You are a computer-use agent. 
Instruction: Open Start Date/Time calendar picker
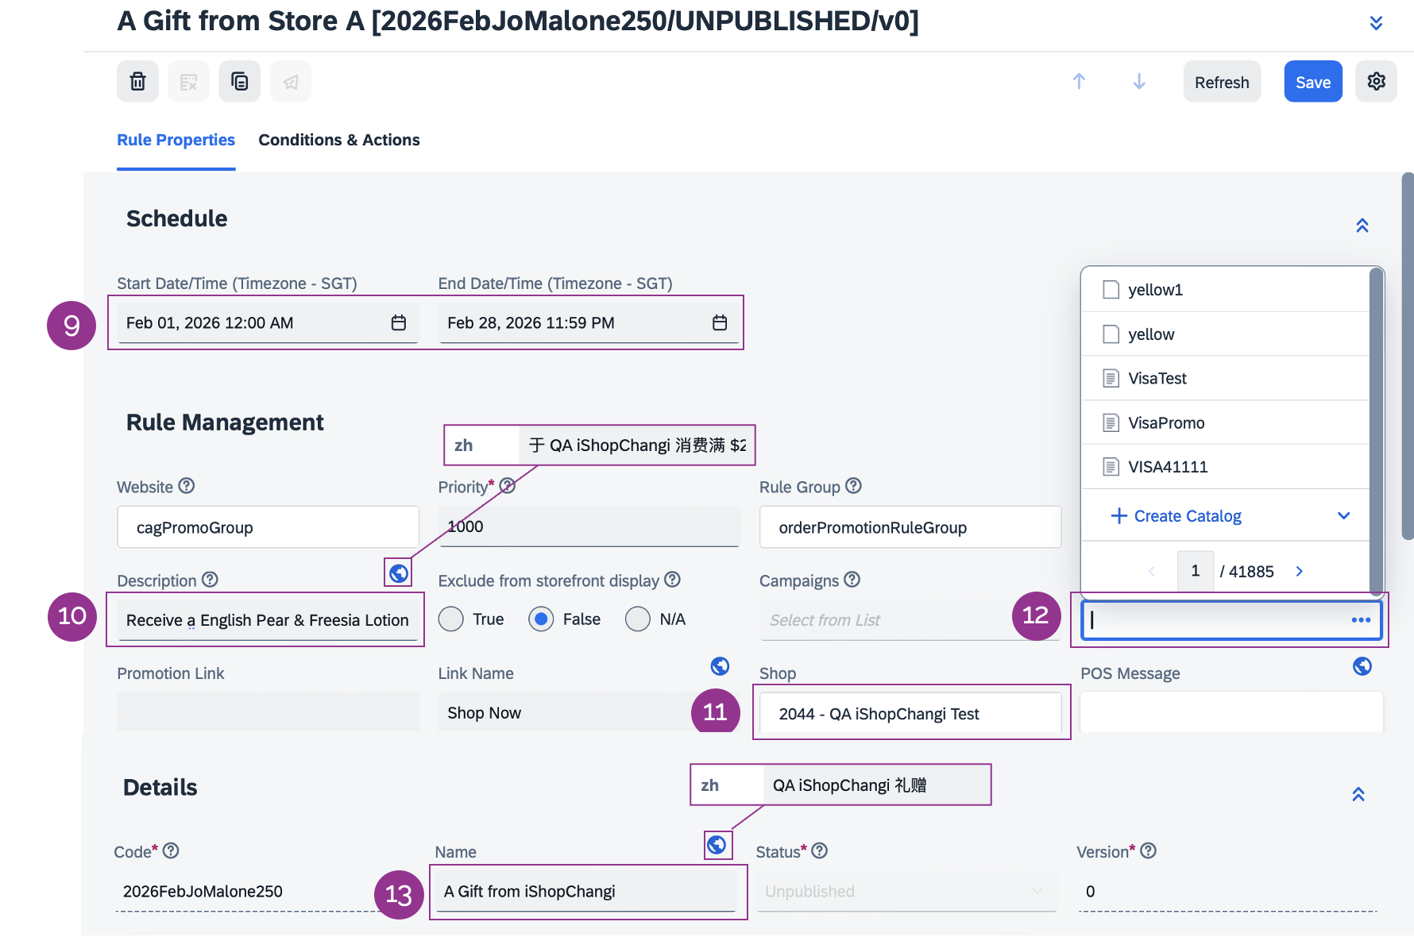pyautogui.click(x=399, y=322)
